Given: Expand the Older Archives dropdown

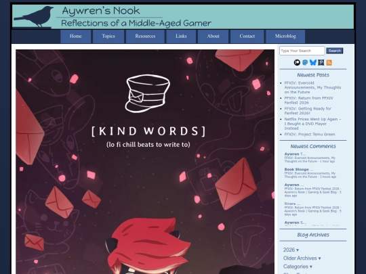Looking at the screenshot, I should 302,258.
